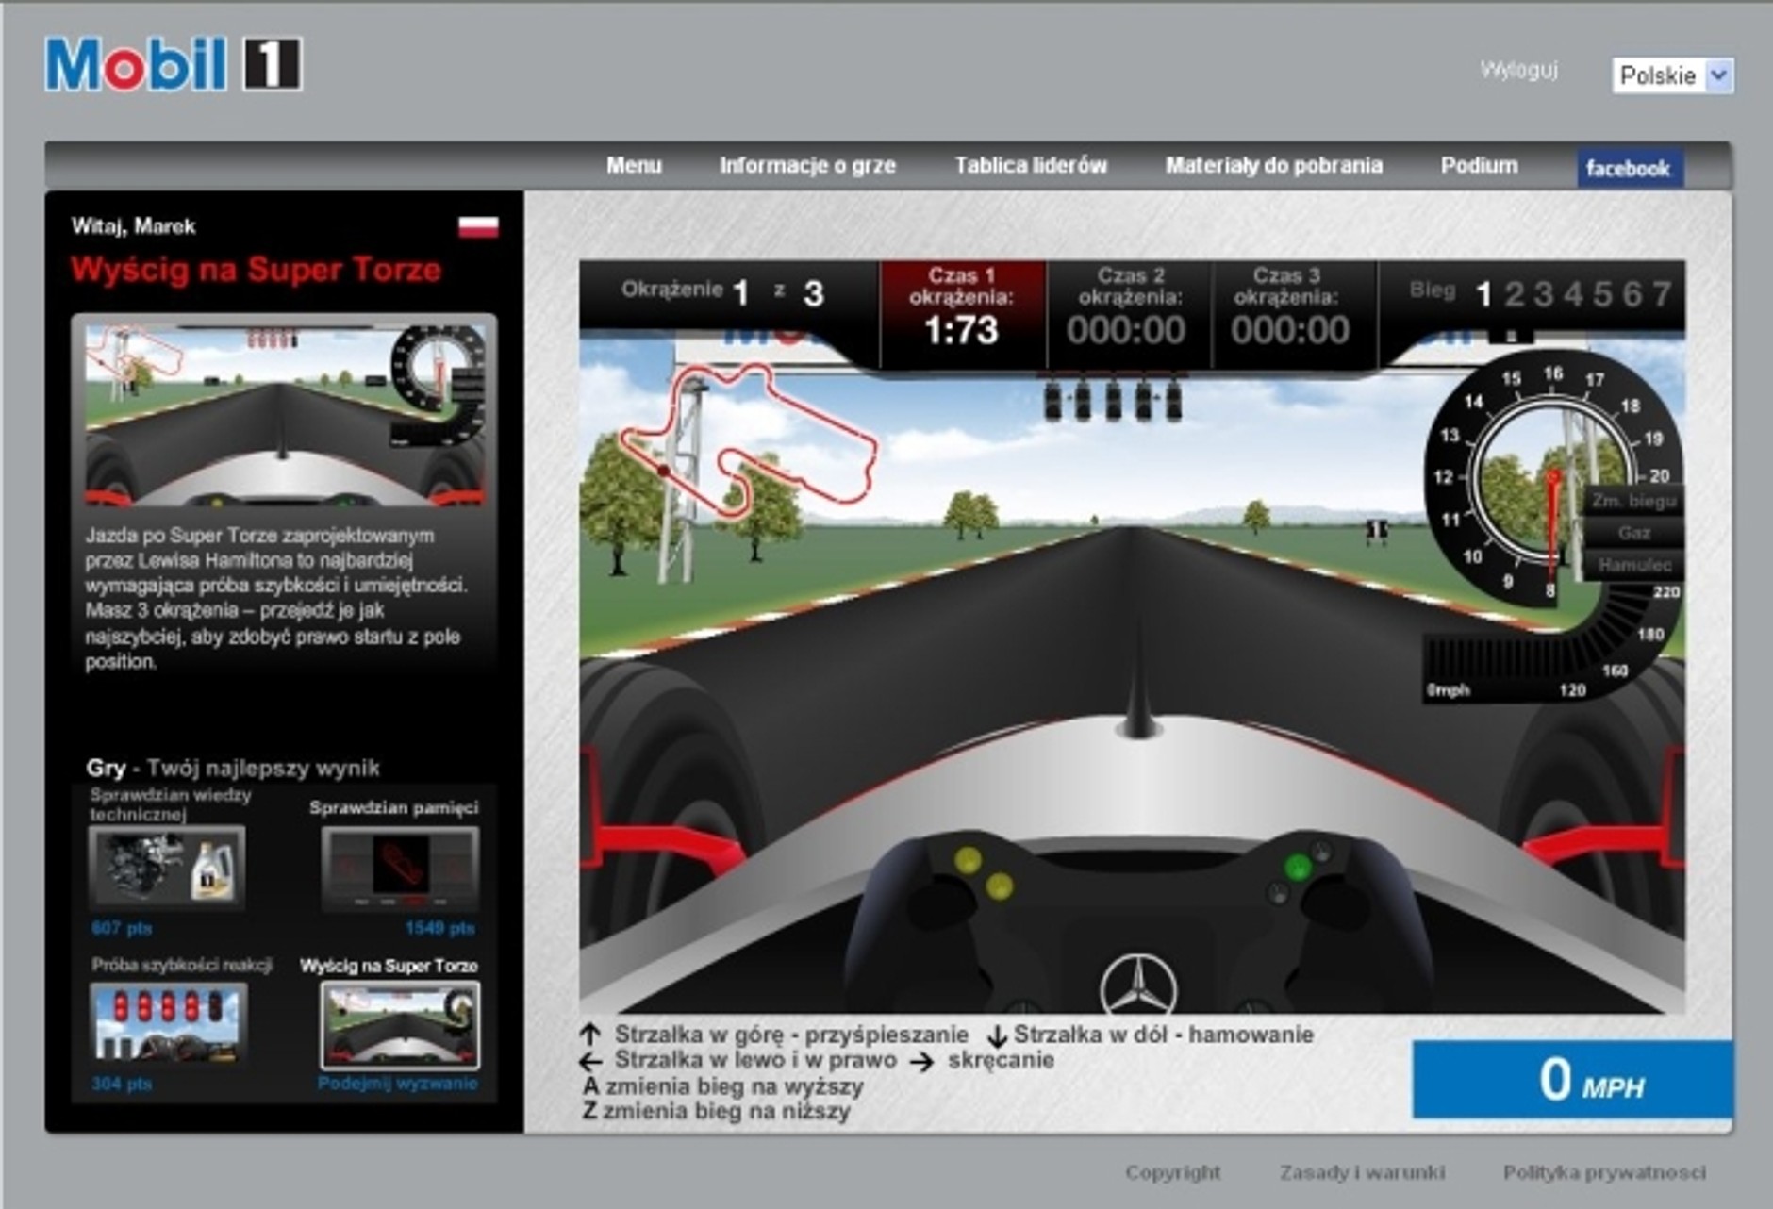The height and width of the screenshot is (1209, 1773).
Task: Select the Sprawdzian wiedzy technicznej game thumbnail
Action: (167, 868)
